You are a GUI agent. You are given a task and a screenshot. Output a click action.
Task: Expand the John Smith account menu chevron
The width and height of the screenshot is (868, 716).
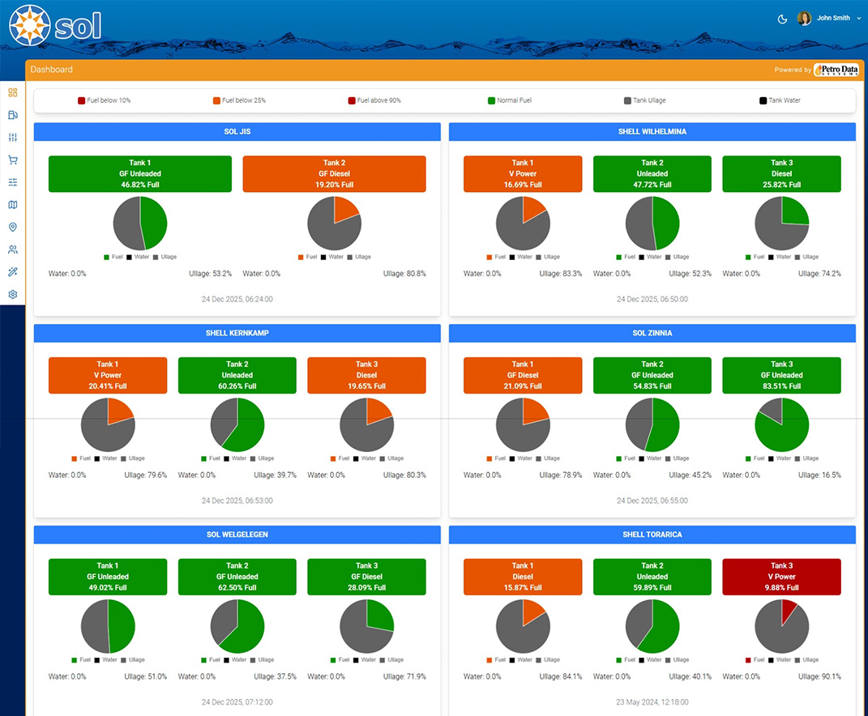click(x=859, y=19)
